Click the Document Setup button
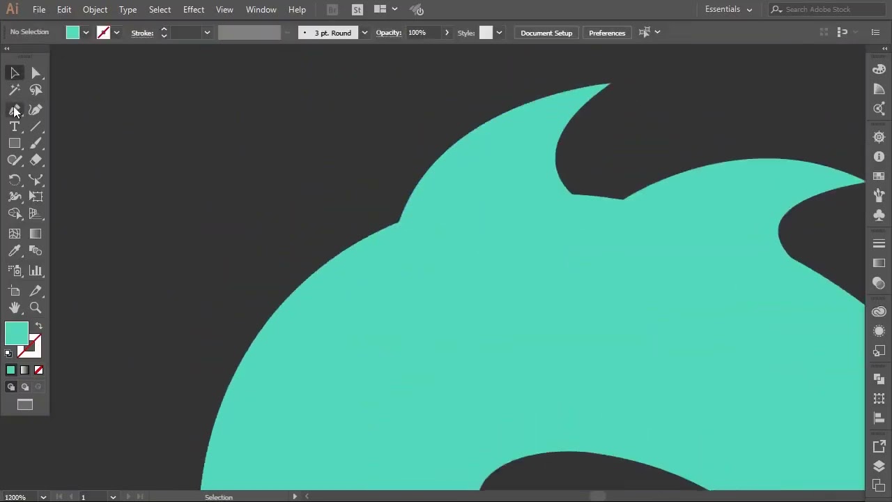The height and width of the screenshot is (502, 892). tap(546, 33)
